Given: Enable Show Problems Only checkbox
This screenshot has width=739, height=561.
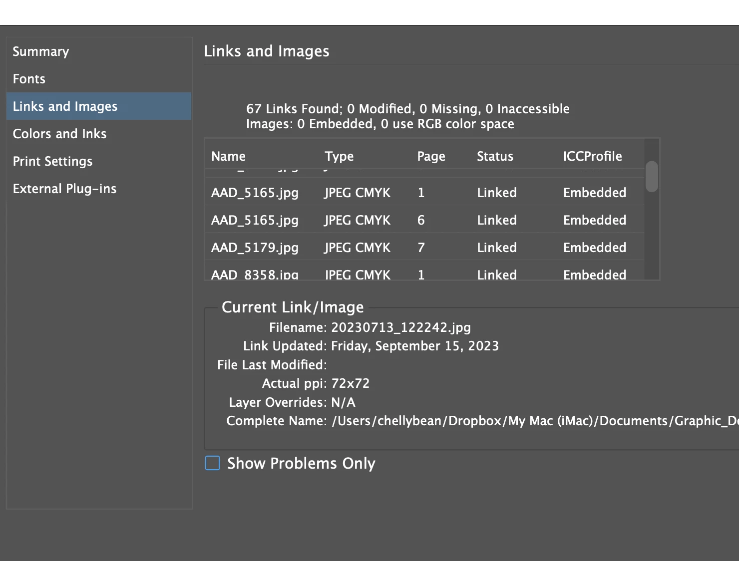Looking at the screenshot, I should click(213, 463).
